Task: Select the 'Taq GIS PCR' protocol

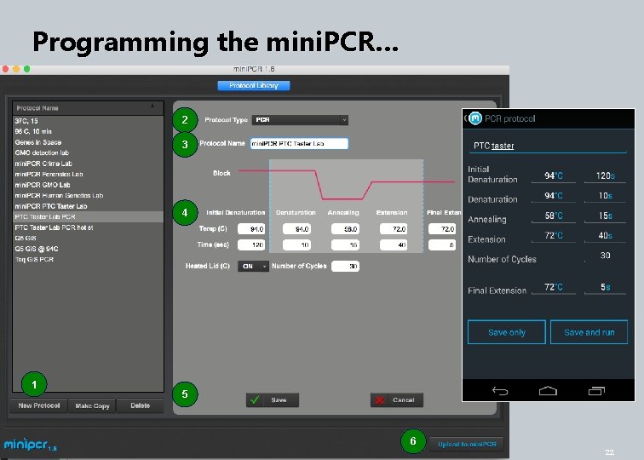Action: pyautogui.click(x=89, y=260)
